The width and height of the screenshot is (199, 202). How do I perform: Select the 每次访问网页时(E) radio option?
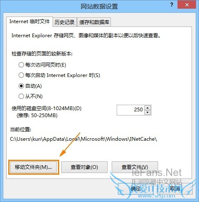coord(42,65)
